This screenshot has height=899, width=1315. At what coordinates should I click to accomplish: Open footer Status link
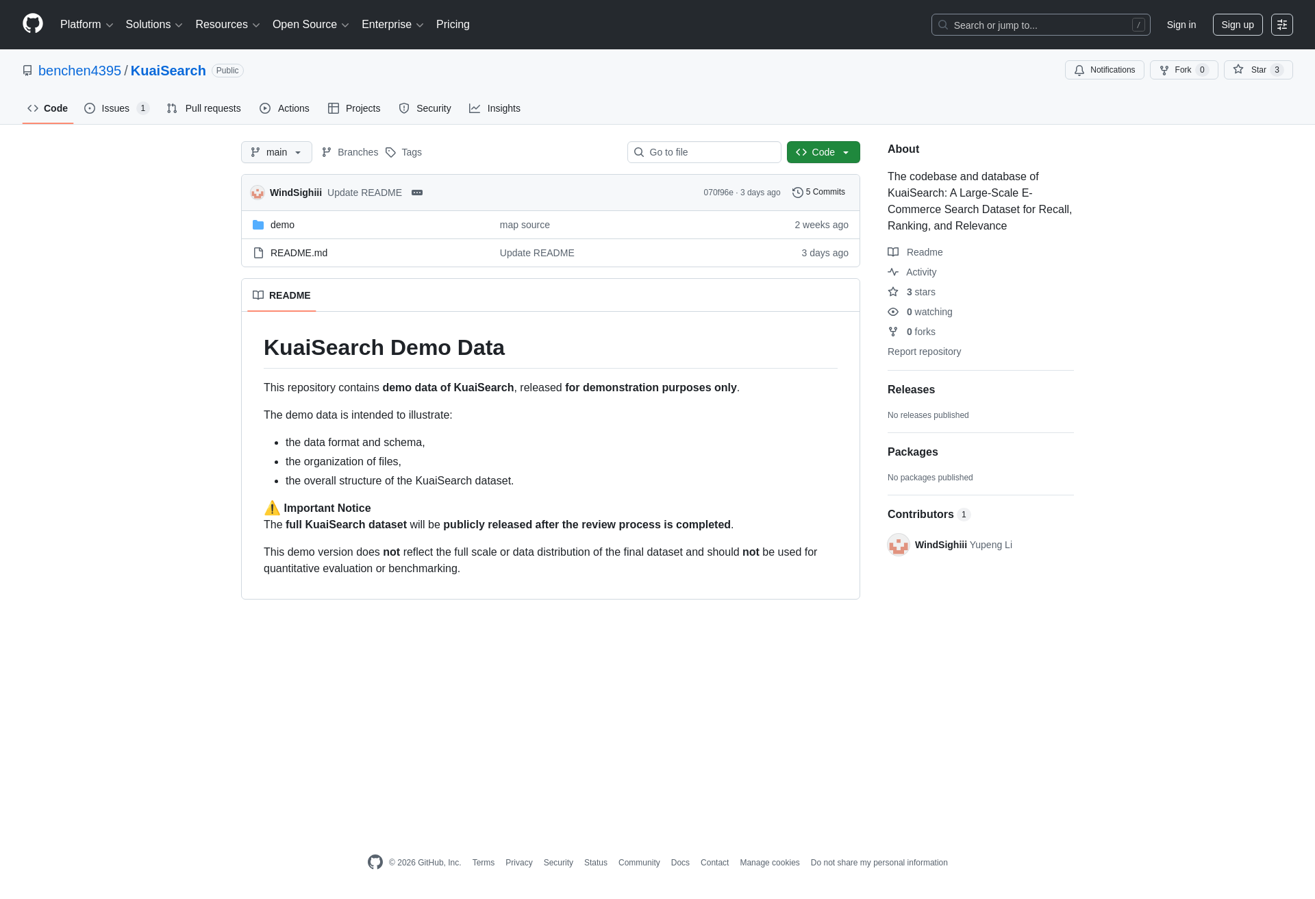(596, 863)
